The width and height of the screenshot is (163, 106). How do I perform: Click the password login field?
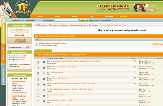pyautogui.click(x=20, y=32)
